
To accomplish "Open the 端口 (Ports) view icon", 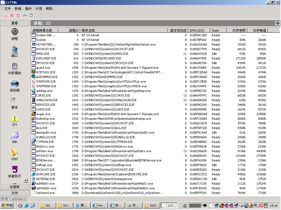I will click(15, 49).
